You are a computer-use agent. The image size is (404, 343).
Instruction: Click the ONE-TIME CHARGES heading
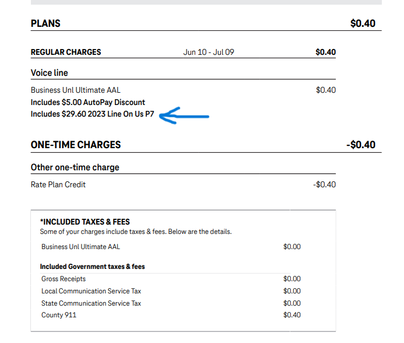76,145
